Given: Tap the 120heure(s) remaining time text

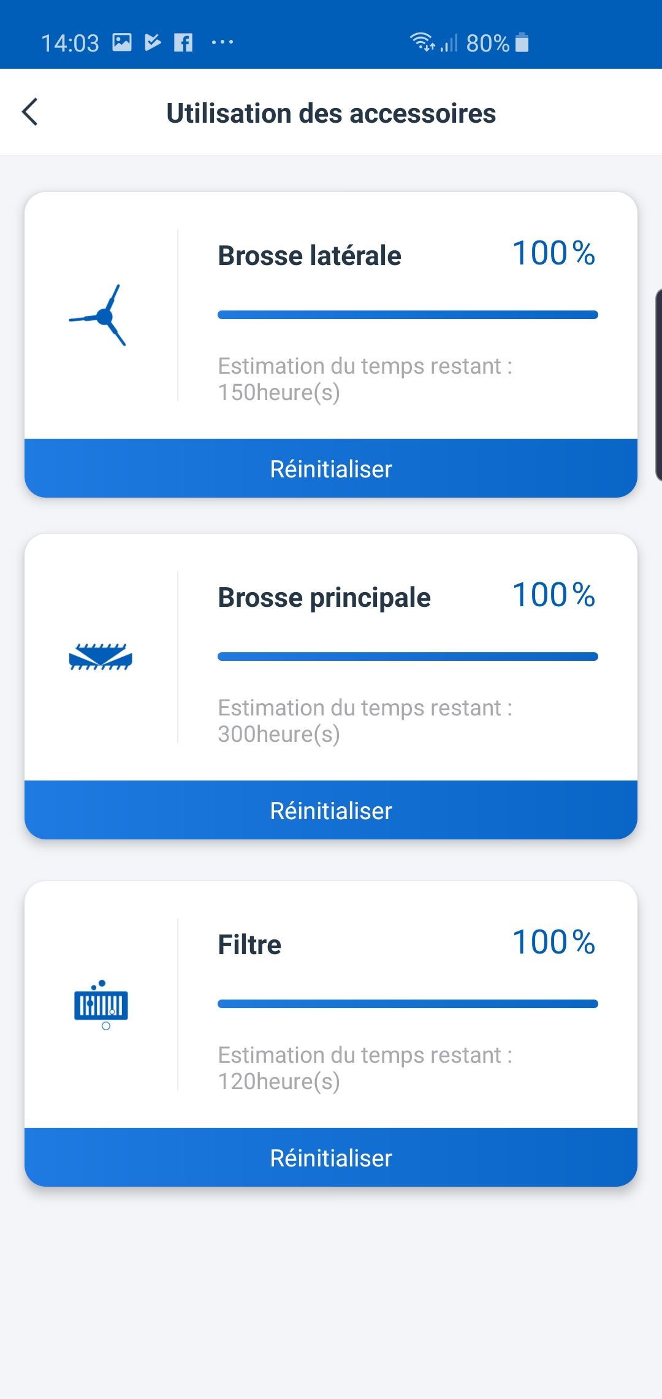Looking at the screenshot, I should point(279,1081).
